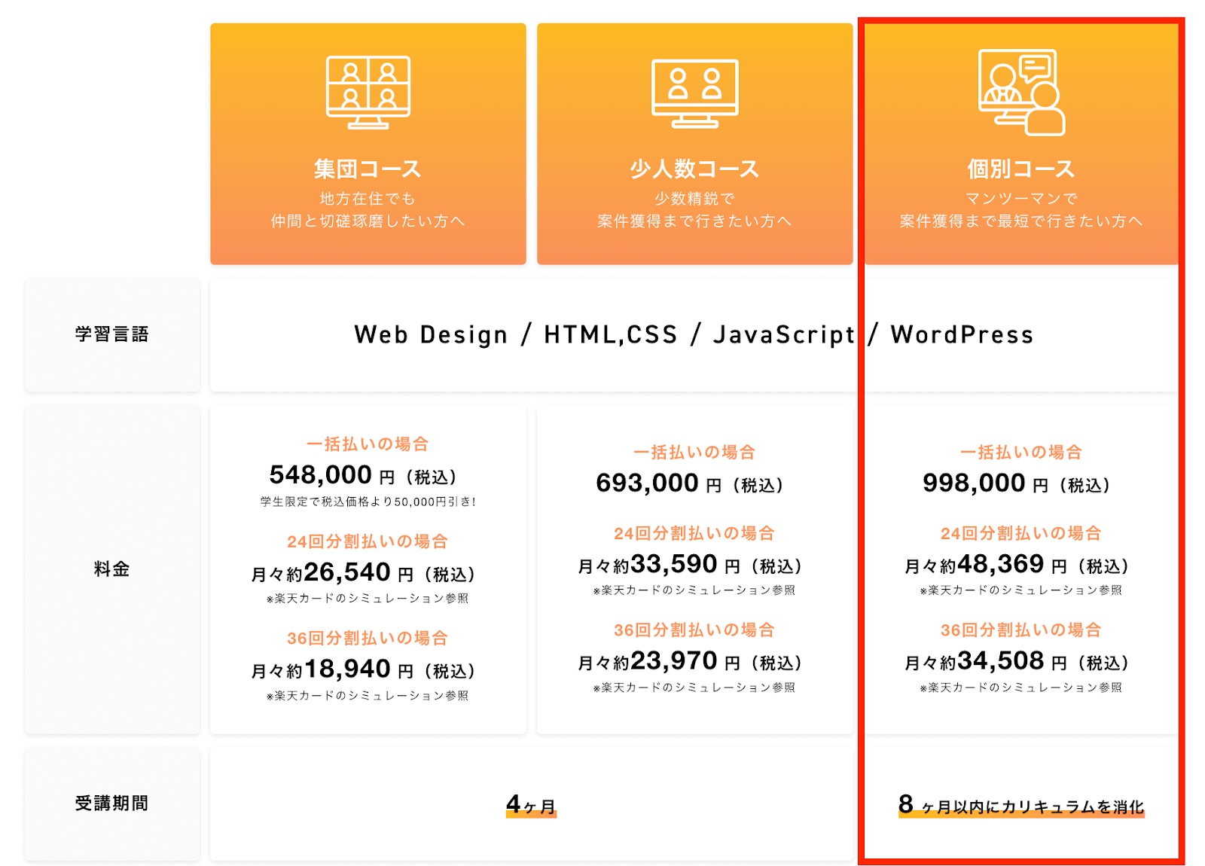Click 地方在住でも group course subtitle

click(368, 199)
